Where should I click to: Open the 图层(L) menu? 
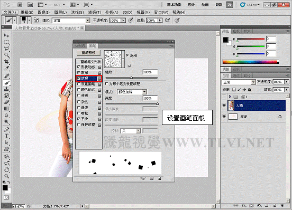[60, 12]
